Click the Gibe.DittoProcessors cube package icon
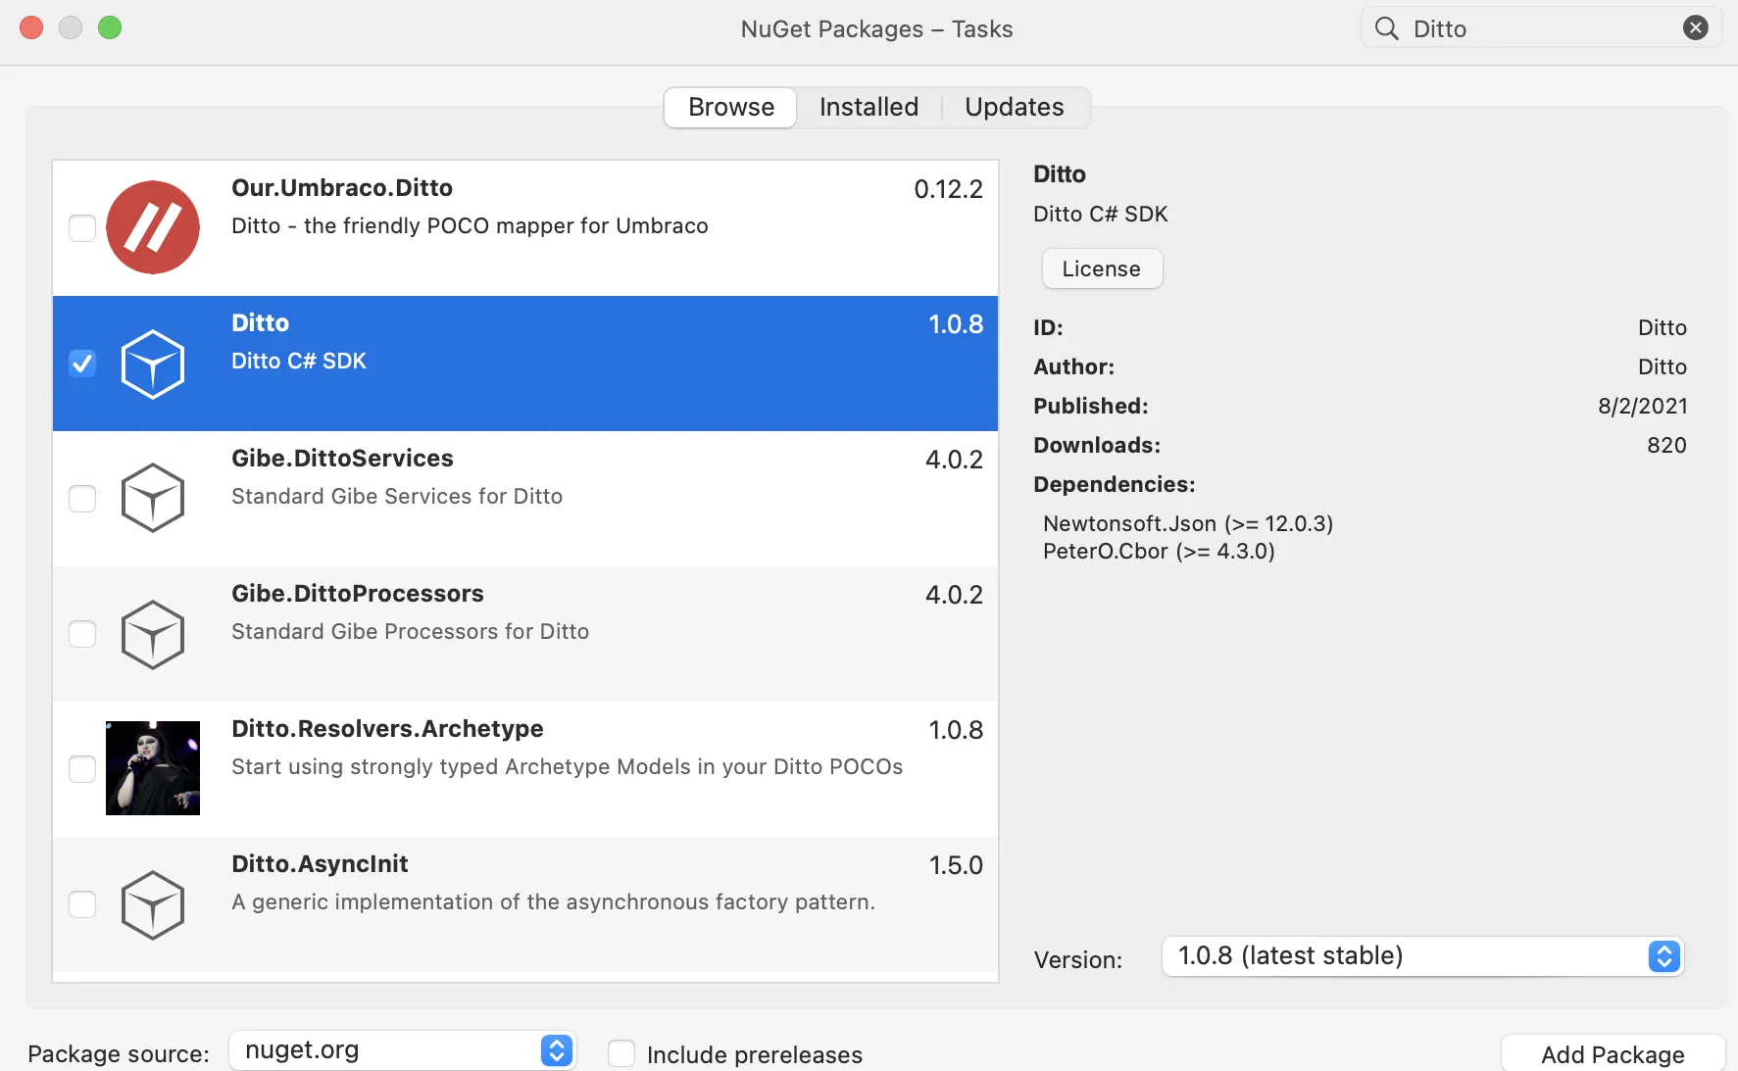 [x=153, y=634]
